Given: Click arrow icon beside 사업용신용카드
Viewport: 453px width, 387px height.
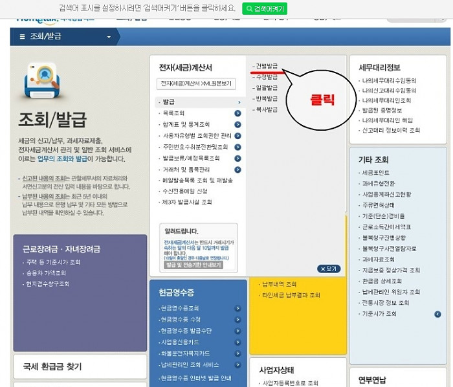Looking at the screenshot, I should coord(238,342).
